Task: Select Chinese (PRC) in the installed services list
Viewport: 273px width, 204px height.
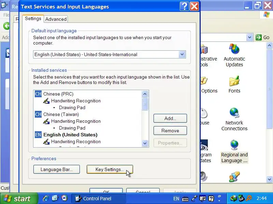Action: [x=58, y=94]
